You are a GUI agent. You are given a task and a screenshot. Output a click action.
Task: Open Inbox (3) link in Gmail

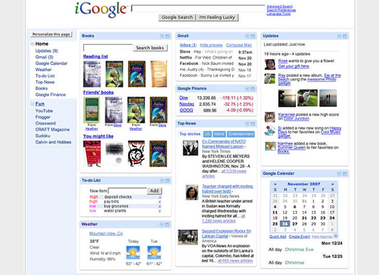(x=188, y=45)
